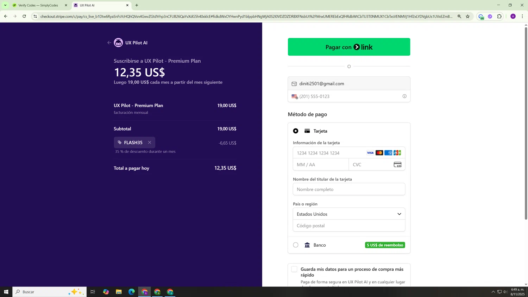
Task: Click the CVC card hint icon
Action: tap(397, 165)
